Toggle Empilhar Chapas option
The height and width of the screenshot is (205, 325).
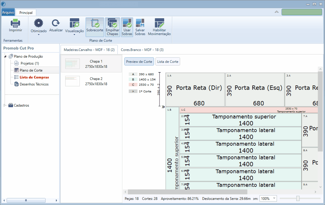click(x=112, y=27)
